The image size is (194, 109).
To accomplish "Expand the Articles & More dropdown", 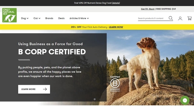I will (x=79, y=18).
